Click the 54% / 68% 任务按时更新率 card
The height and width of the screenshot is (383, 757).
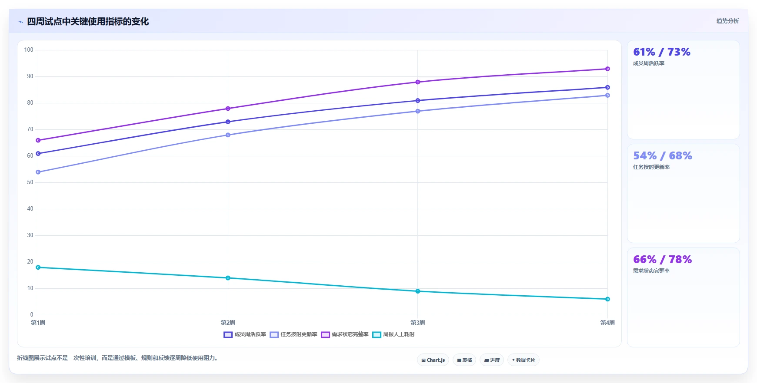(x=683, y=194)
